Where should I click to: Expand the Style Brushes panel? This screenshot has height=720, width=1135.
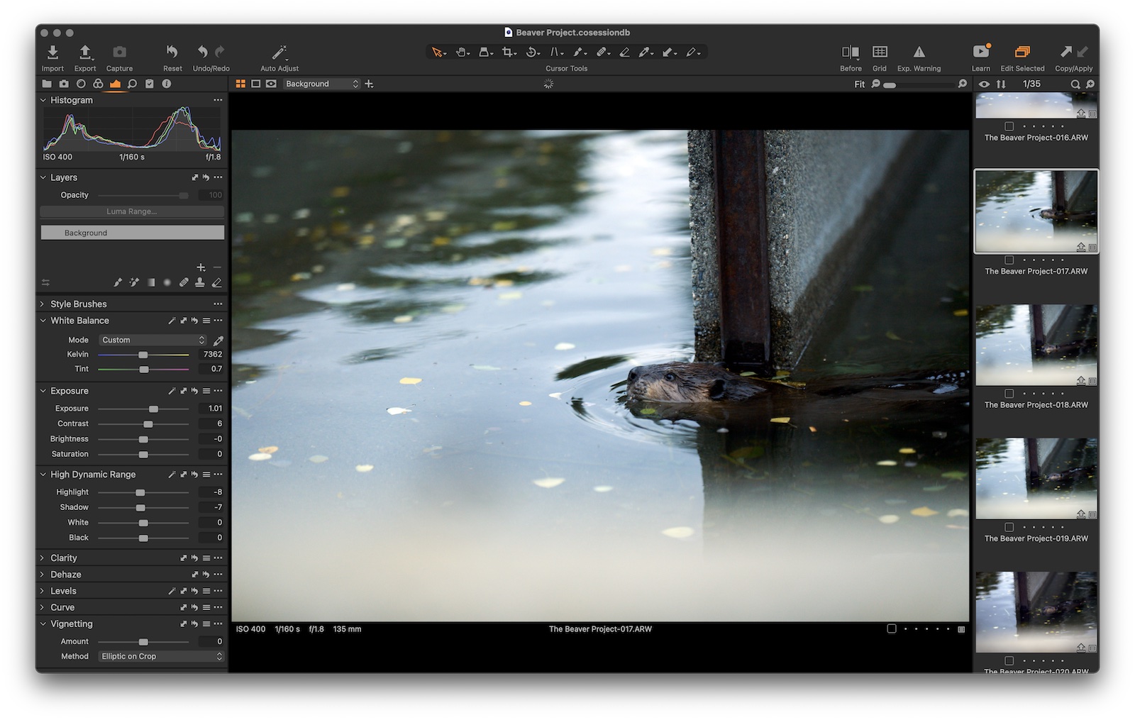point(43,304)
